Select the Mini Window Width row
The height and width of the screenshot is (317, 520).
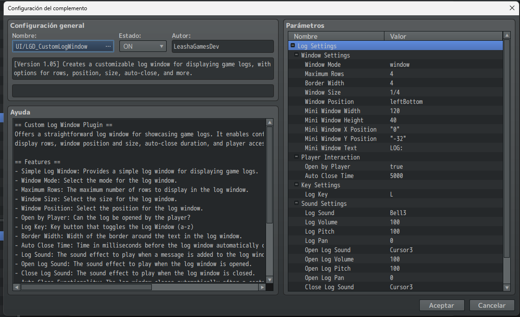click(396, 111)
